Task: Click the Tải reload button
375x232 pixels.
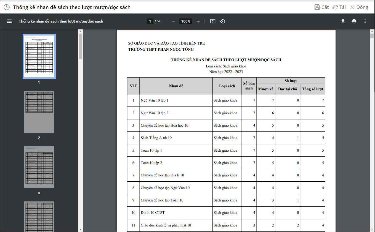Action: coord(339,7)
